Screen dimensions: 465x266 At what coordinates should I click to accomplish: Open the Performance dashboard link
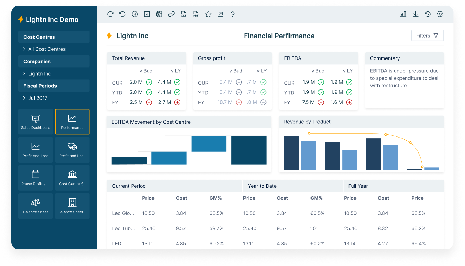[x=72, y=122]
